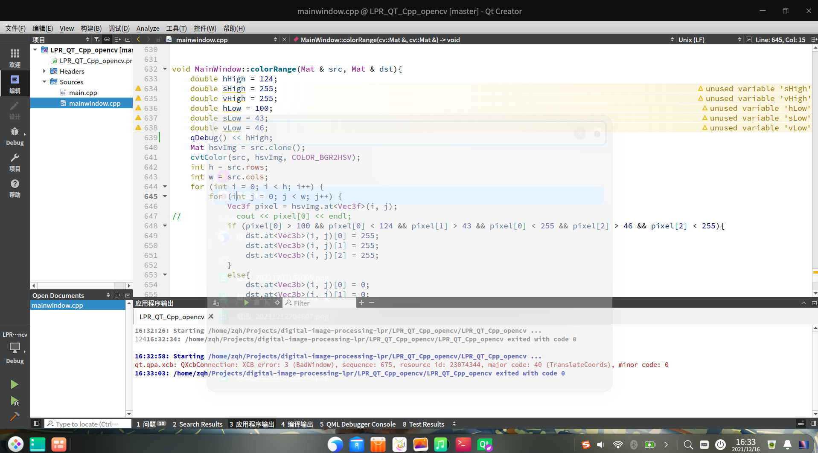Click the project tree filter icon
Image resolution: width=818 pixels, height=453 pixels.
97,40
